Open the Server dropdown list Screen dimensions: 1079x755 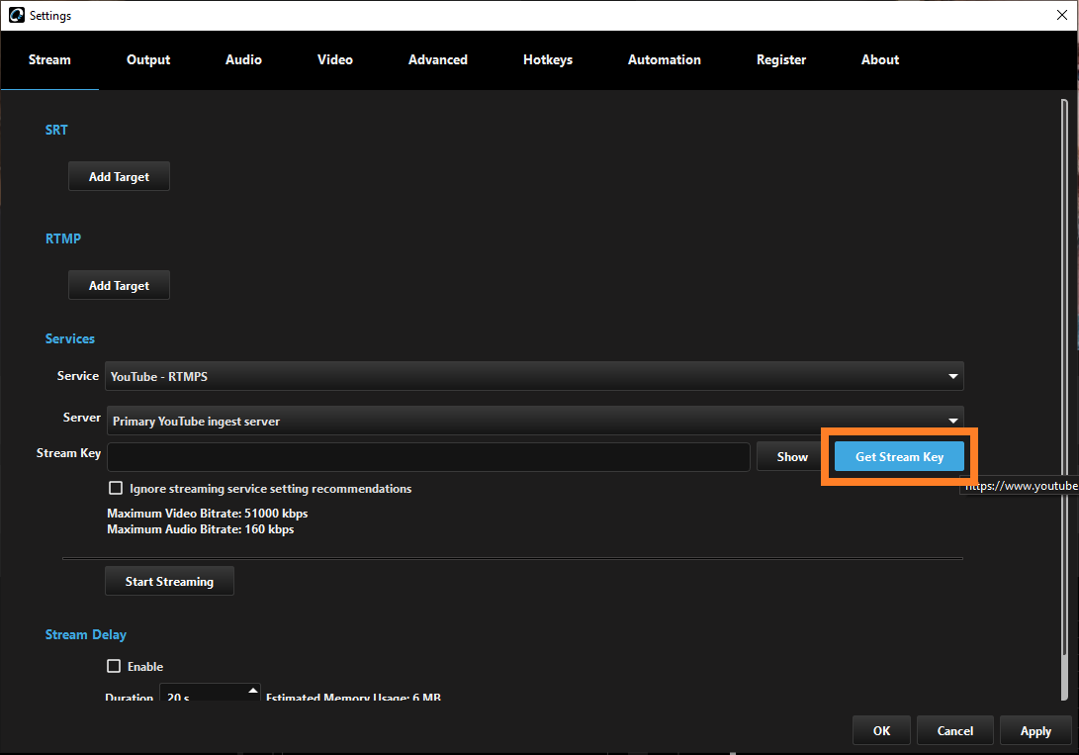pos(534,421)
